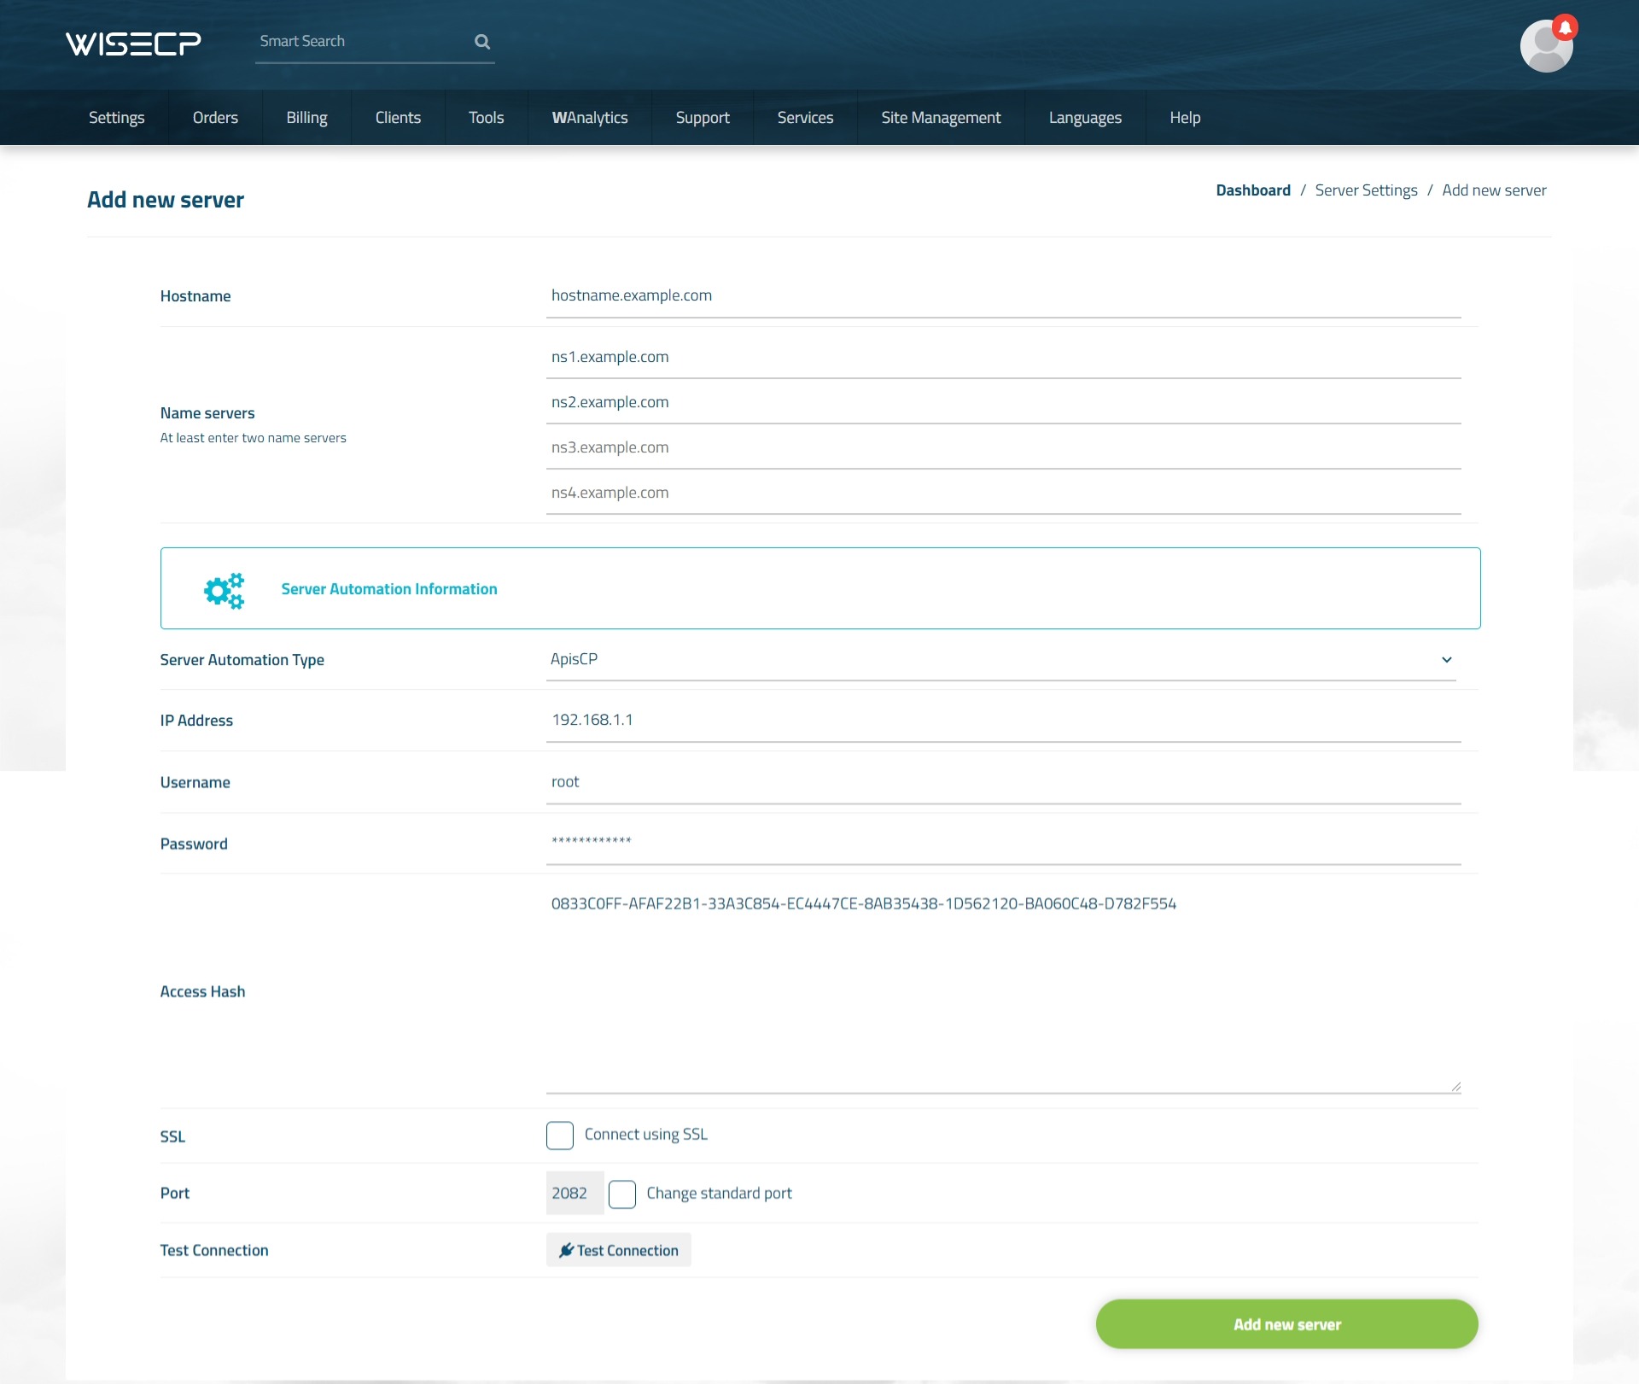This screenshot has height=1384, width=1639.
Task: Click the ns2.example.com name server field
Action: click(x=1003, y=403)
